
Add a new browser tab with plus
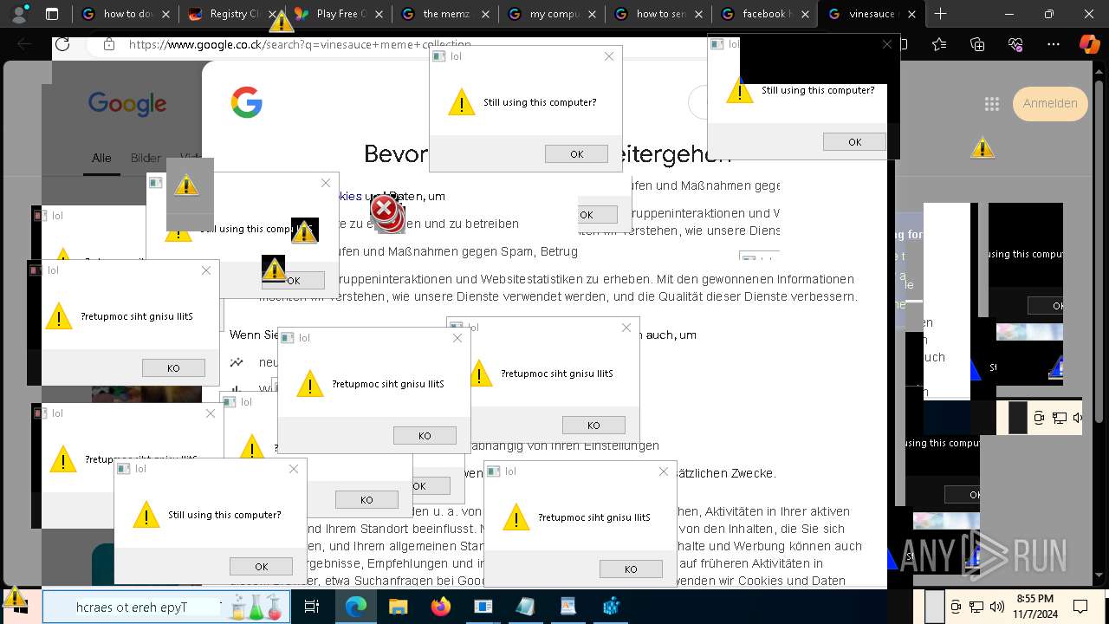click(940, 14)
